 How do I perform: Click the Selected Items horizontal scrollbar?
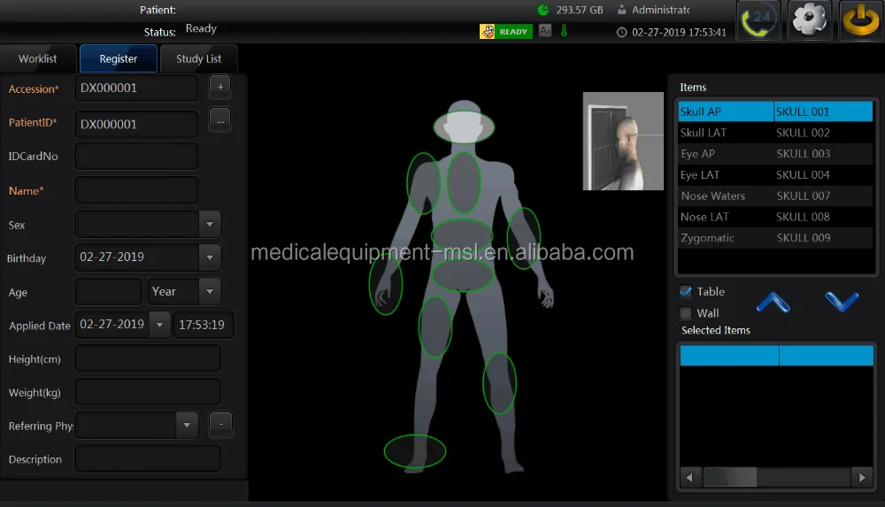(775, 477)
